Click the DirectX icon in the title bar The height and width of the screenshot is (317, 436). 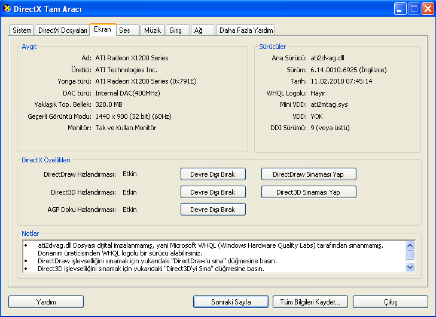tap(7, 8)
